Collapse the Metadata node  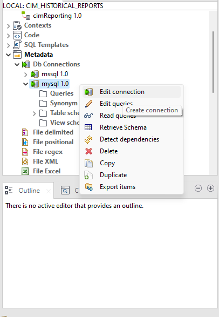[x=8, y=55]
